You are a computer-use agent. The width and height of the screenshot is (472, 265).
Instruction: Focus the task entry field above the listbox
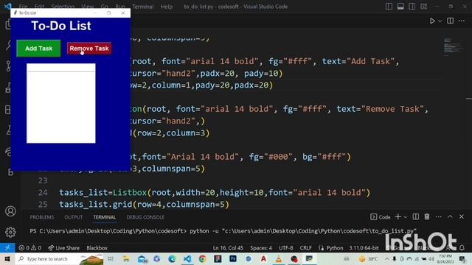pos(60,68)
